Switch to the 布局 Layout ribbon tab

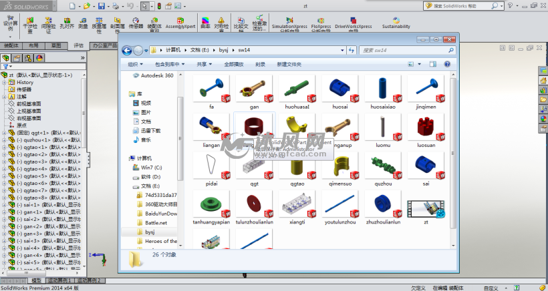pyautogui.click(x=33, y=45)
